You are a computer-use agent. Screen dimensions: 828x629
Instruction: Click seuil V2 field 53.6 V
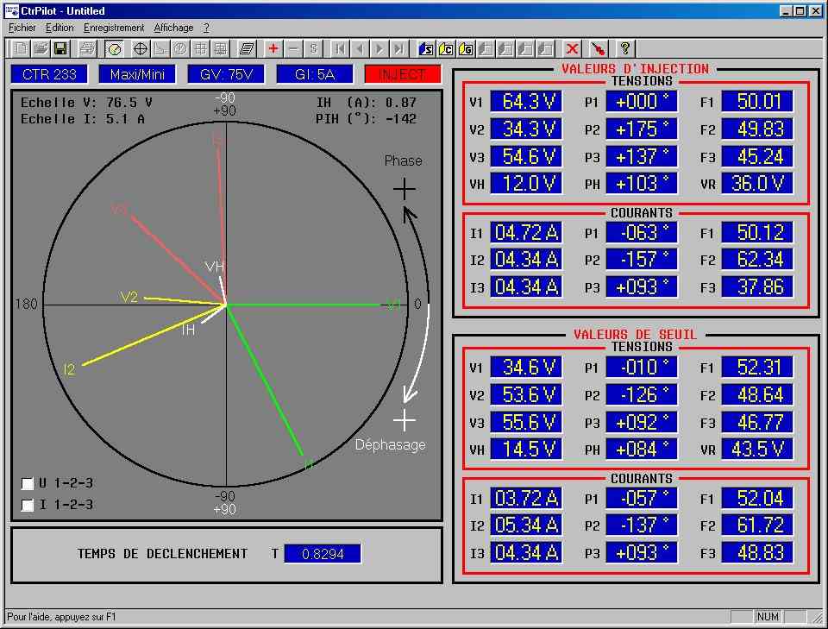point(526,394)
